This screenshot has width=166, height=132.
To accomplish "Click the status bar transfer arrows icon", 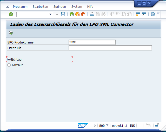I will (148, 125).
